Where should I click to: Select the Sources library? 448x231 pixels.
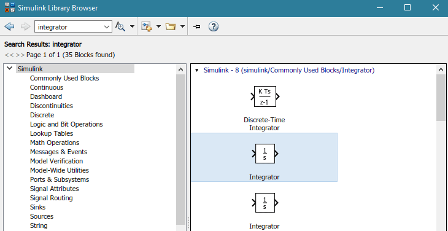point(42,216)
